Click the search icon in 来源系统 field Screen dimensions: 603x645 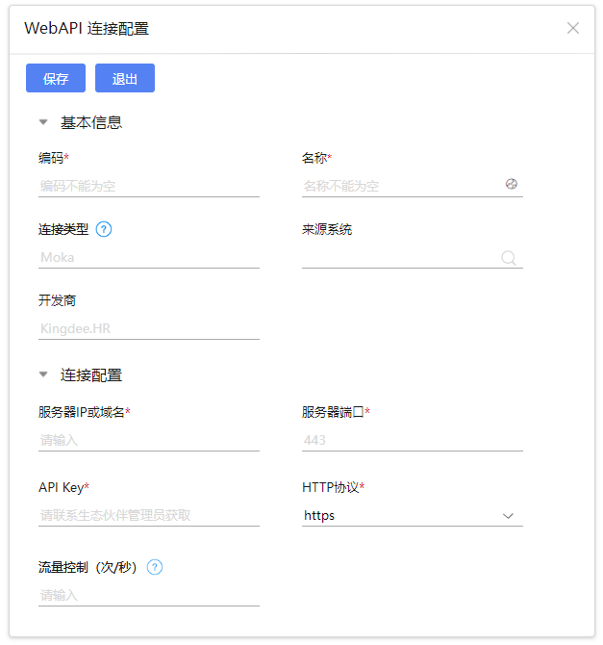(x=509, y=257)
